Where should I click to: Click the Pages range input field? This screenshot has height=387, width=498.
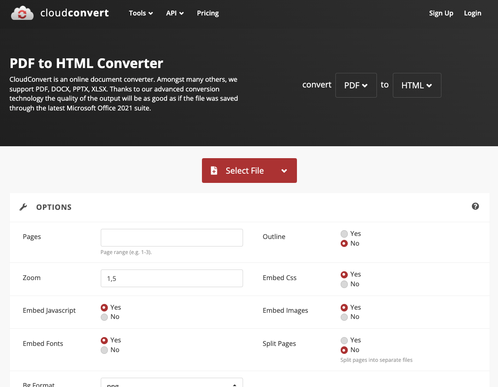(172, 238)
